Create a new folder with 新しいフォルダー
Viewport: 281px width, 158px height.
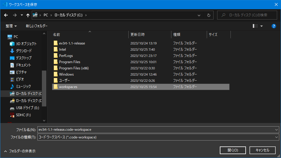(x=37, y=26)
